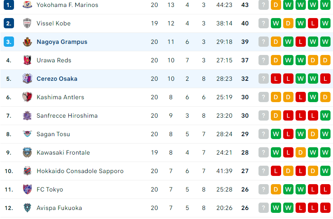Image resolution: width=333 pixels, height=219 pixels.
Task: Open the Hokkaido Consadole Sapporo team link
Action: 80,171
